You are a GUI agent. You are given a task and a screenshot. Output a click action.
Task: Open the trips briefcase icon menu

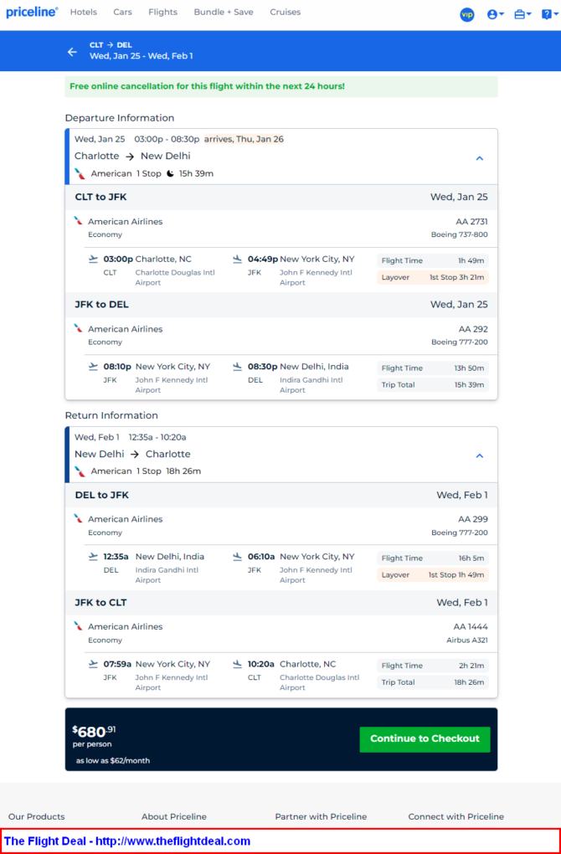click(522, 15)
